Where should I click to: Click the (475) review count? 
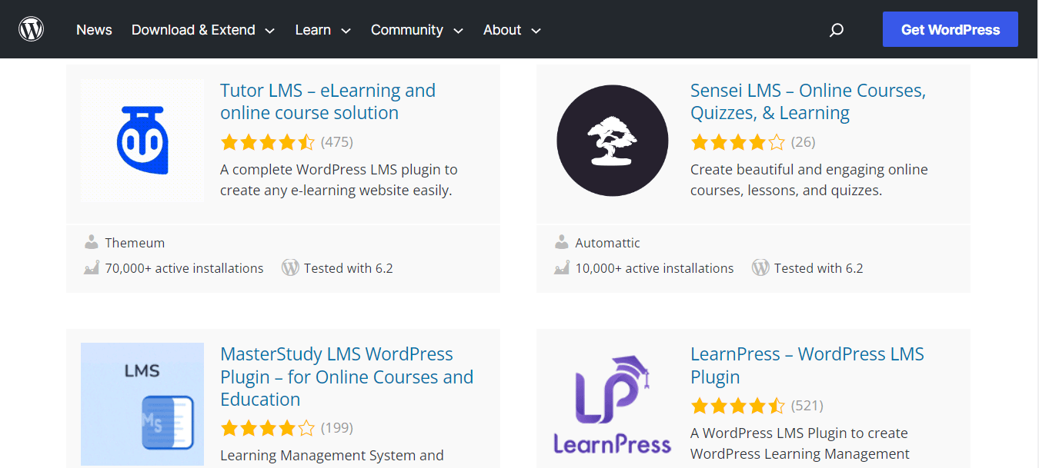337,142
